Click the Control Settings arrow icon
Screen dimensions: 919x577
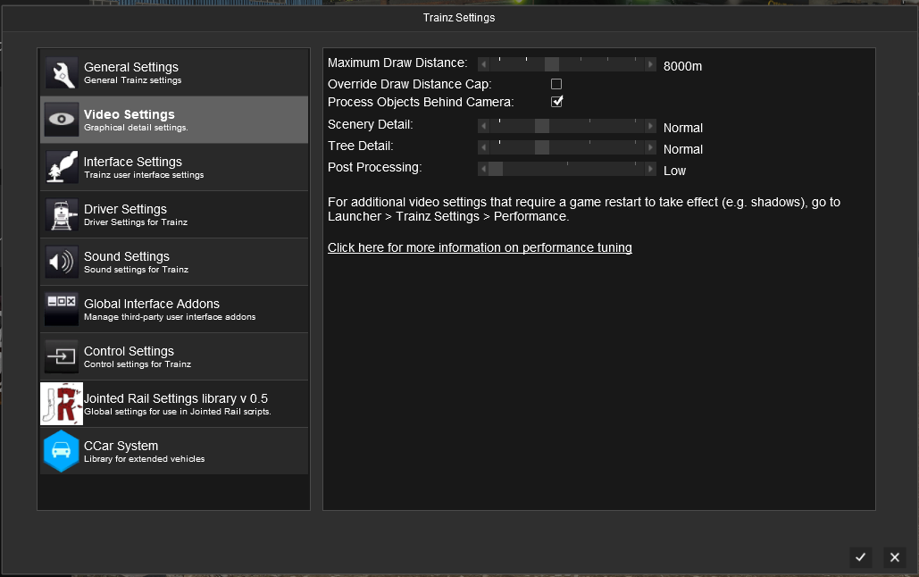62,356
